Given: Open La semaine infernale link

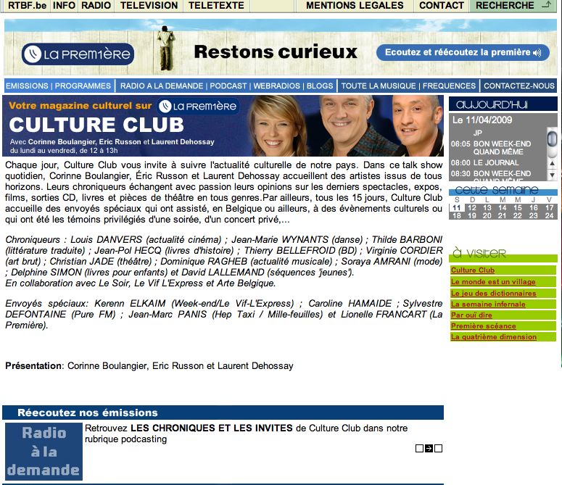Looking at the screenshot, I should 487,304.
